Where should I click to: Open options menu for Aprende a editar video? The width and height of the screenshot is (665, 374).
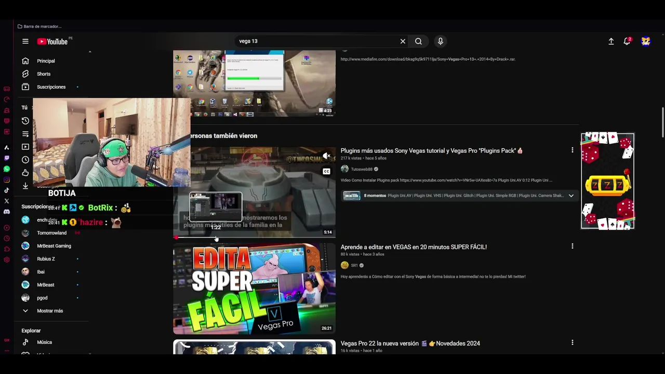pyautogui.click(x=573, y=246)
